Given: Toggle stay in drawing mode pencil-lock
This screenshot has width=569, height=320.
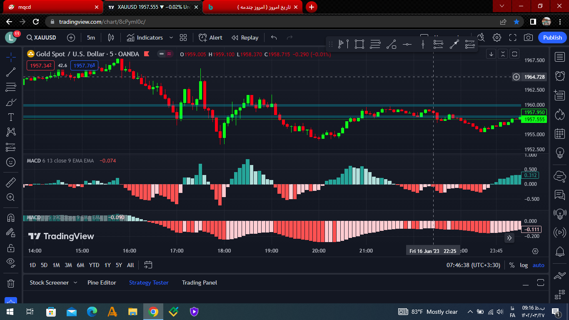Looking at the screenshot, I should pyautogui.click(x=11, y=232).
